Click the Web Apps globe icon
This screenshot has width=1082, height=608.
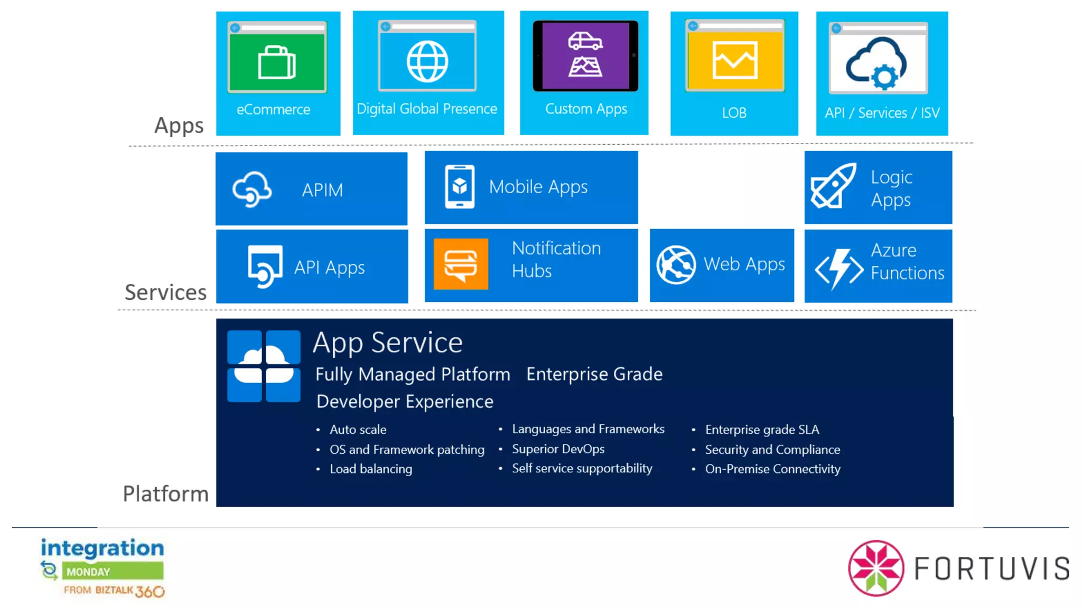pos(676,265)
